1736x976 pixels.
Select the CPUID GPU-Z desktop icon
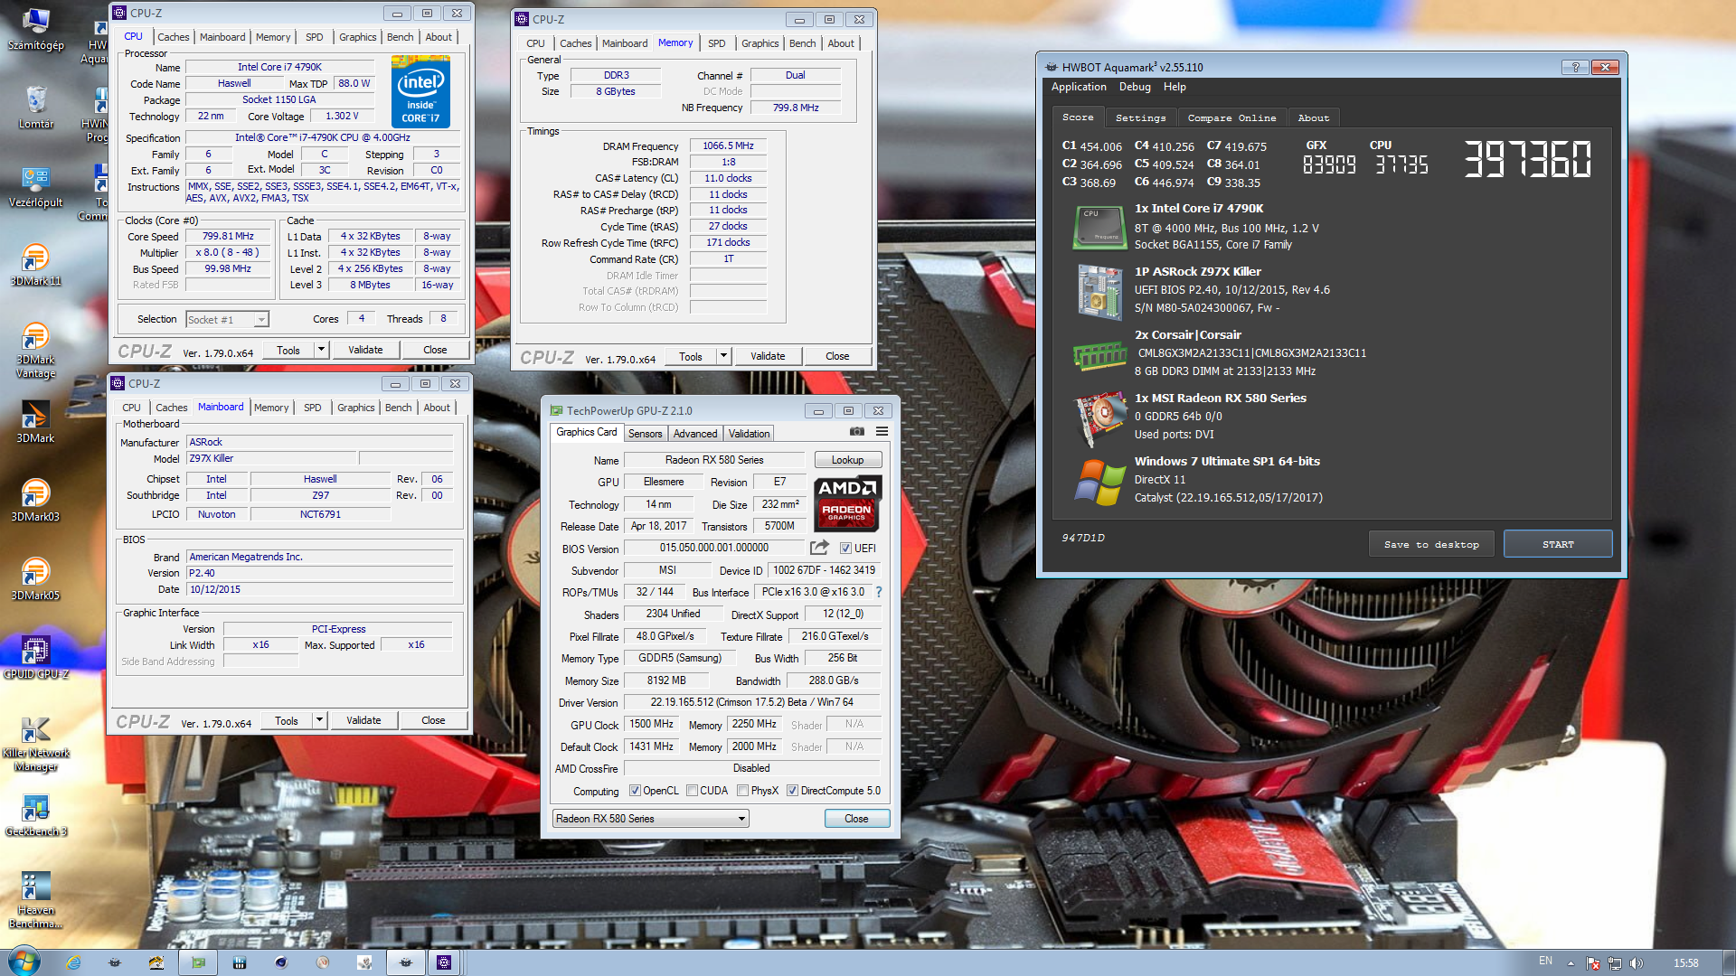(x=36, y=658)
